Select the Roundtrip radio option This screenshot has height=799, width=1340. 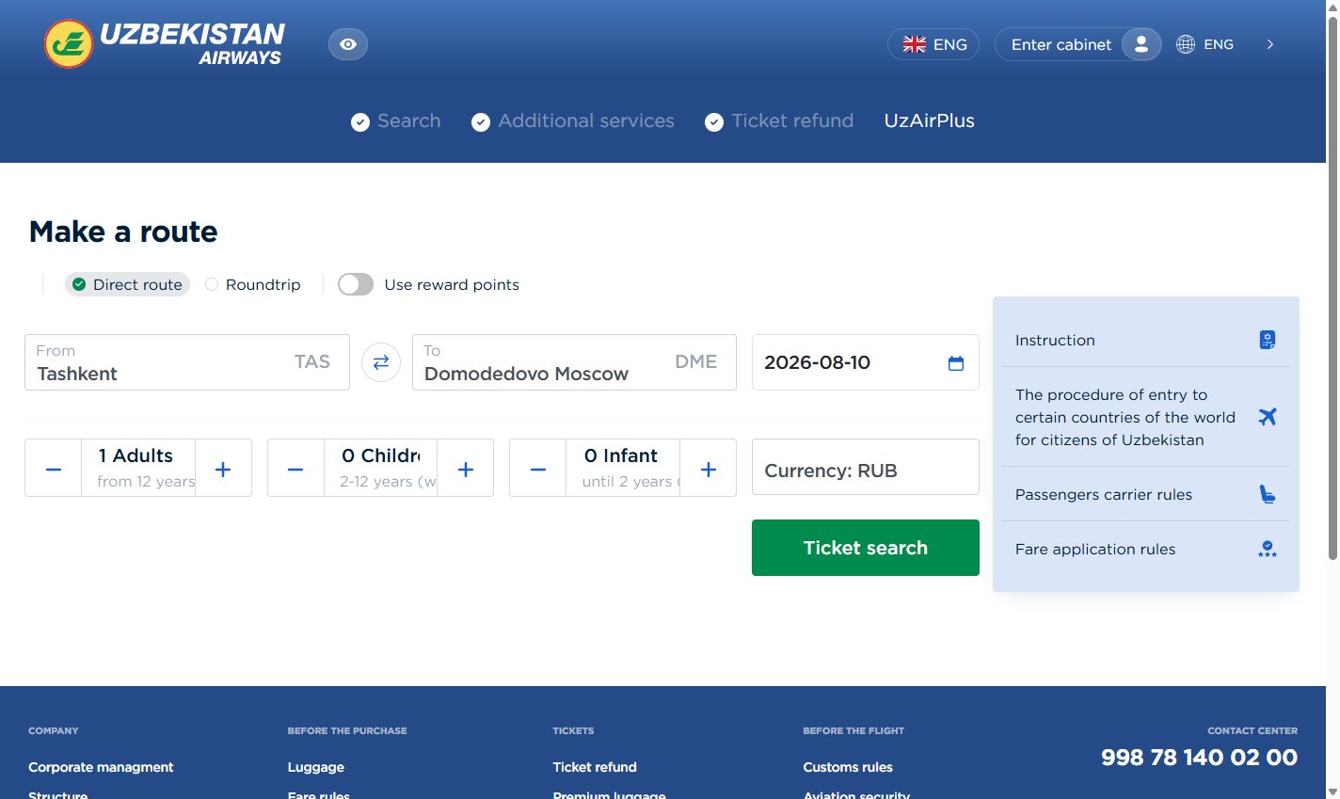click(x=253, y=284)
